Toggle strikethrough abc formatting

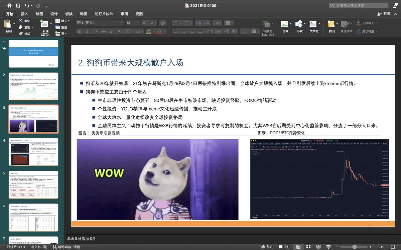[x=104, y=31]
